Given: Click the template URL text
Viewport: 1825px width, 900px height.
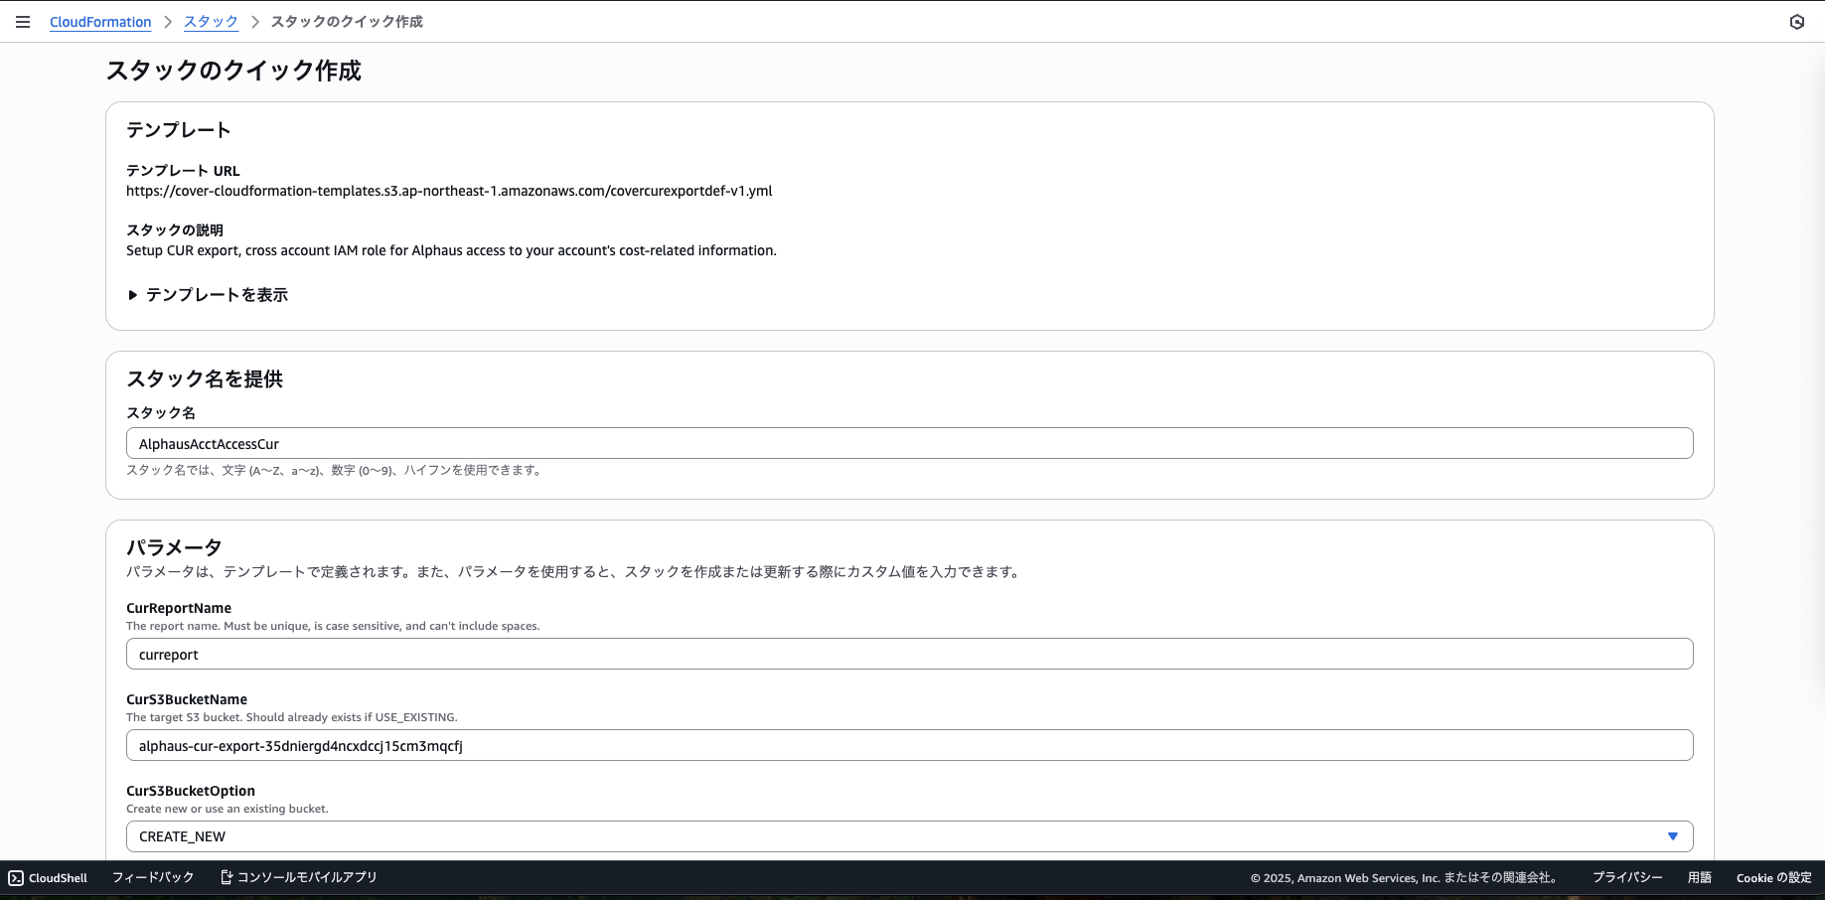Looking at the screenshot, I should coord(449,191).
